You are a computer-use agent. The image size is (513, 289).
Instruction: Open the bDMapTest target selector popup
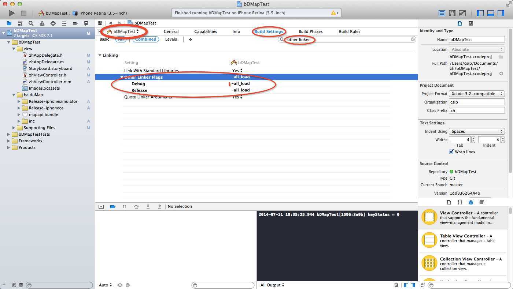123,31
